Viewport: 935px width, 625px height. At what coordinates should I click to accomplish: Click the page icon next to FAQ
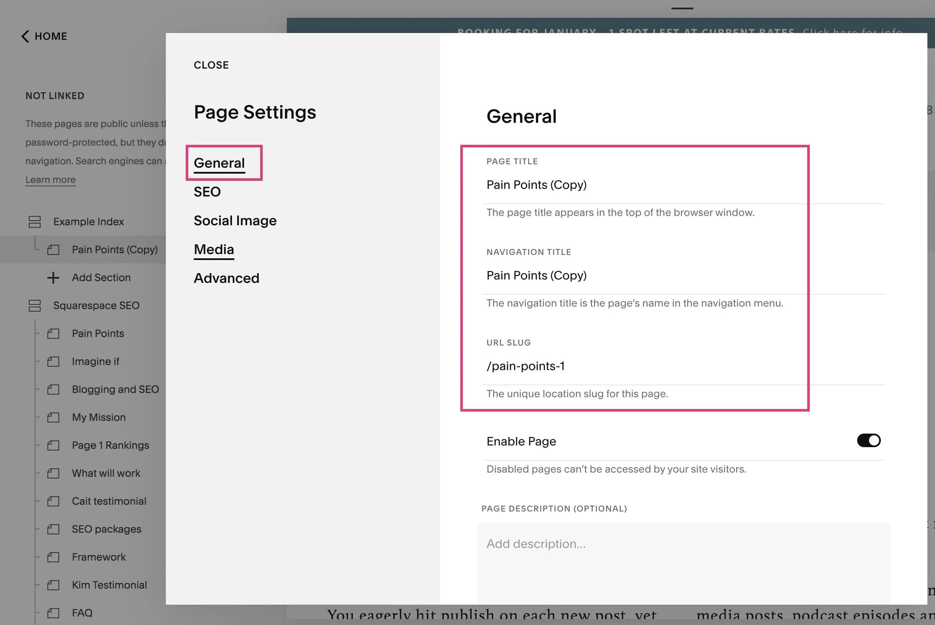click(x=53, y=613)
